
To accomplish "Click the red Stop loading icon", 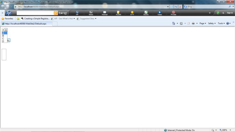I will [x=180, y=7].
